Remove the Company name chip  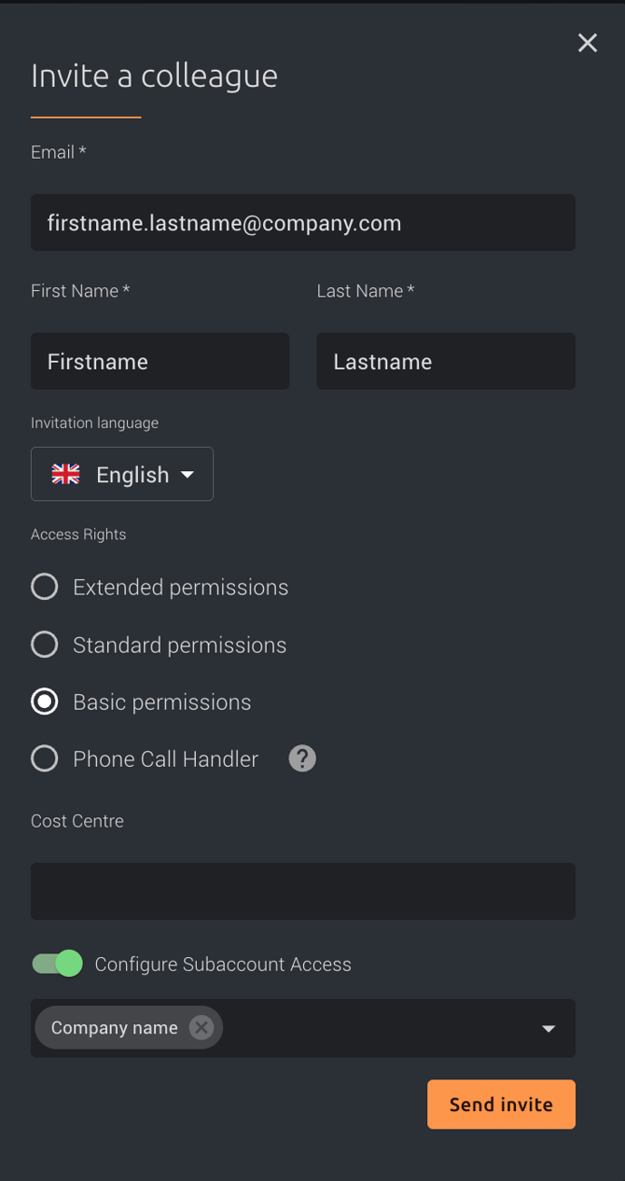pos(201,1027)
